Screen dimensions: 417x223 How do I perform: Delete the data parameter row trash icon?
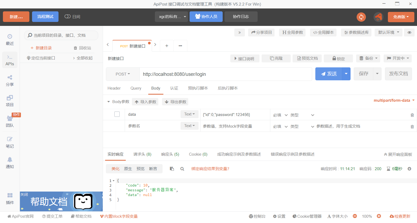pyautogui.click(x=412, y=115)
